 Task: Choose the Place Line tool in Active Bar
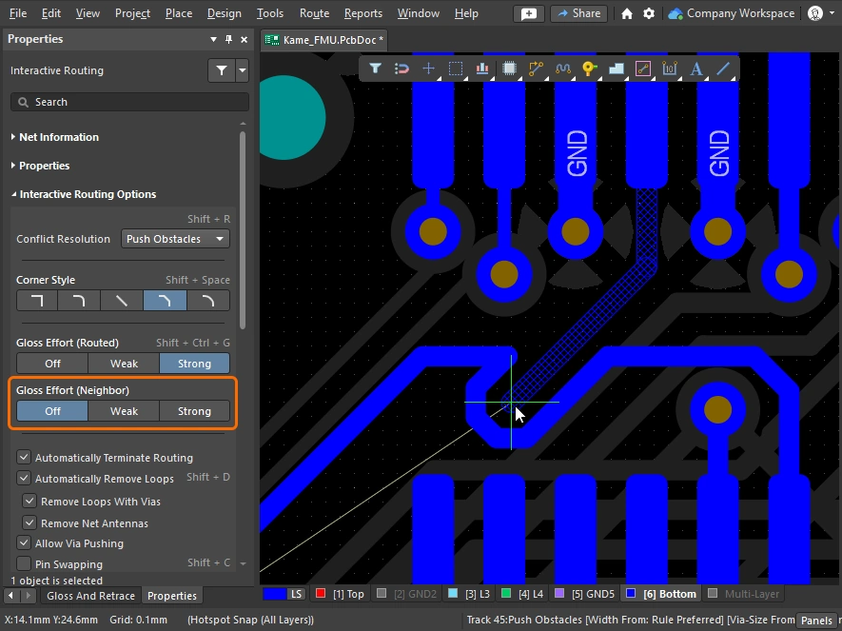[x=724, y=69]
